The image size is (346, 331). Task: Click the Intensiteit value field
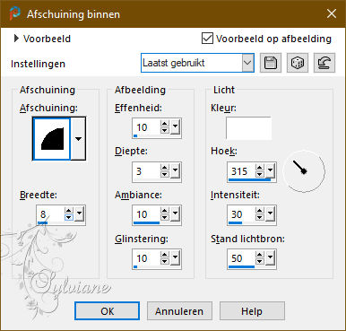(x=242, y=214)
